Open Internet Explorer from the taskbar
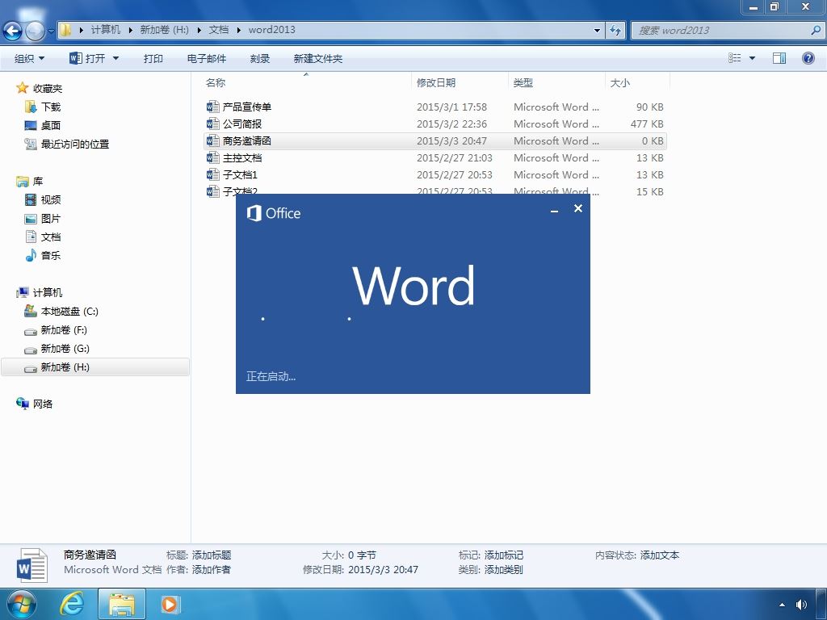 (x=72, y=603)
